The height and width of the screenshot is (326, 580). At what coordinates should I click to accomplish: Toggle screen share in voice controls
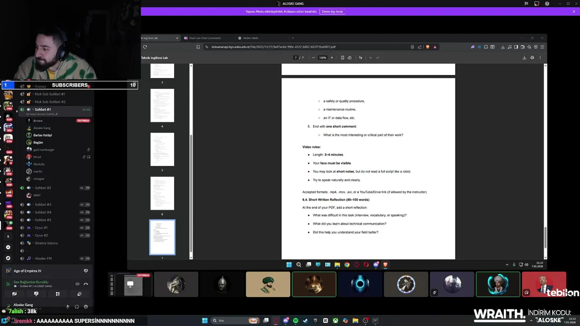tap(36, 294)
